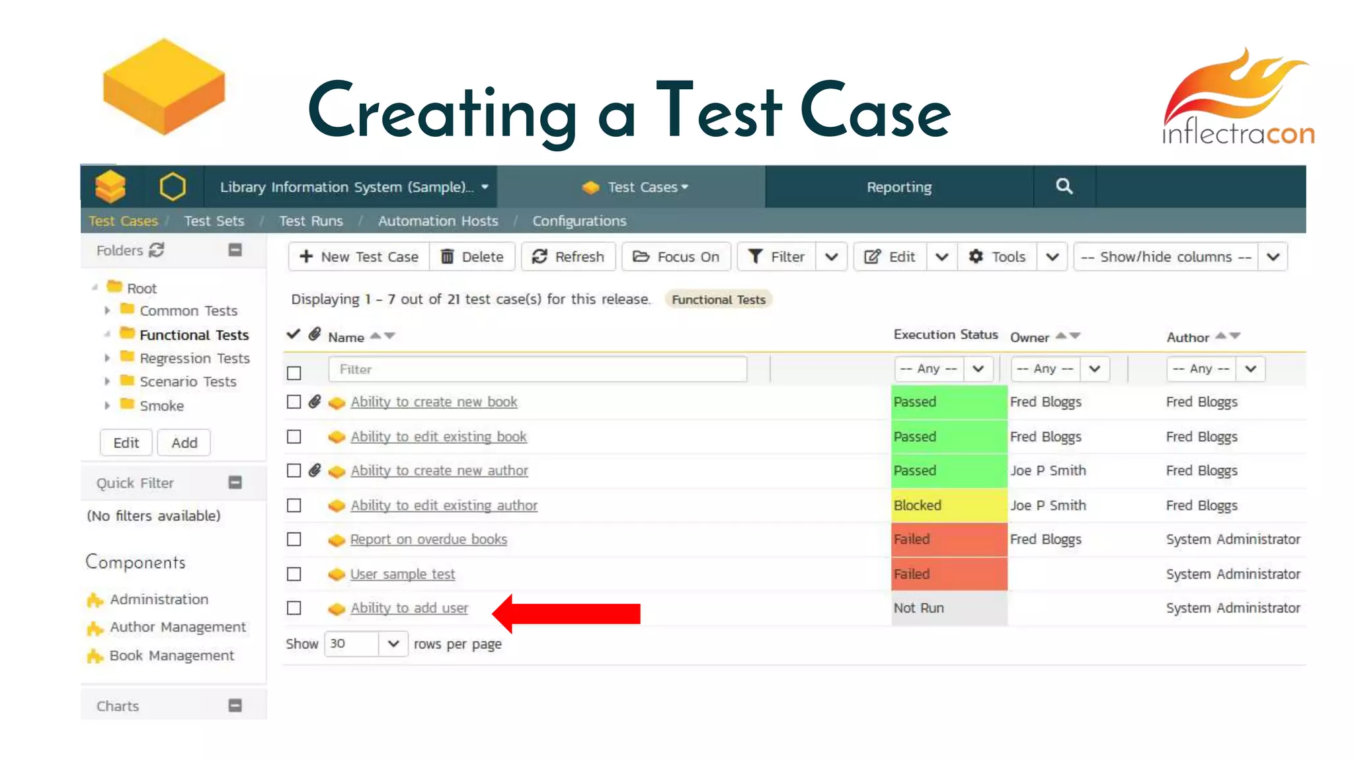Switch to the Automation Hosts tab
The height and width of the screenshot is (761, 1354).
coord(438,221)
